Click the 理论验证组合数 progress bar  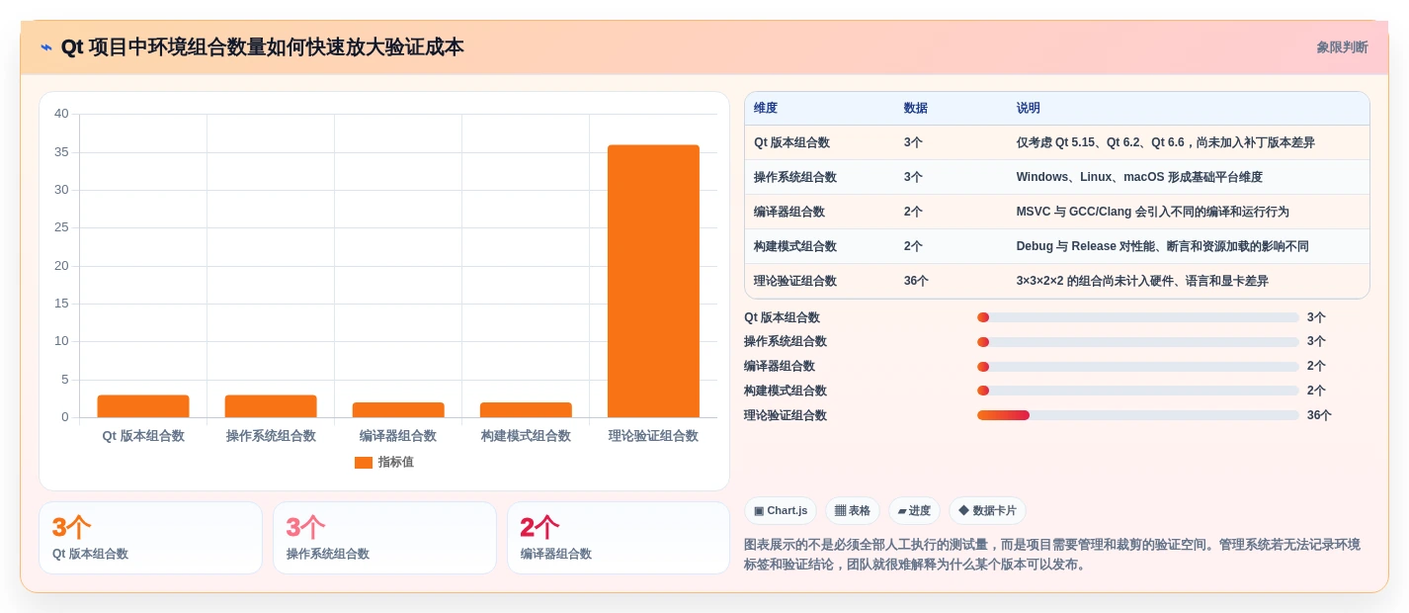pyautogui.click(x=1138, y=415)
